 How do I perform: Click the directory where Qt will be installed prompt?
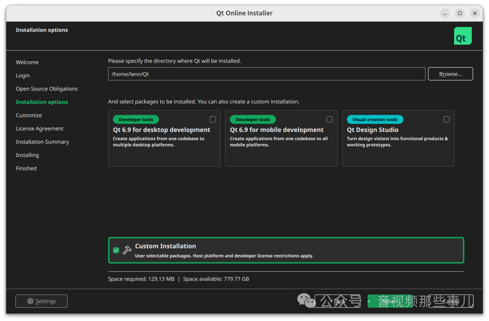(x=175, y=61)
